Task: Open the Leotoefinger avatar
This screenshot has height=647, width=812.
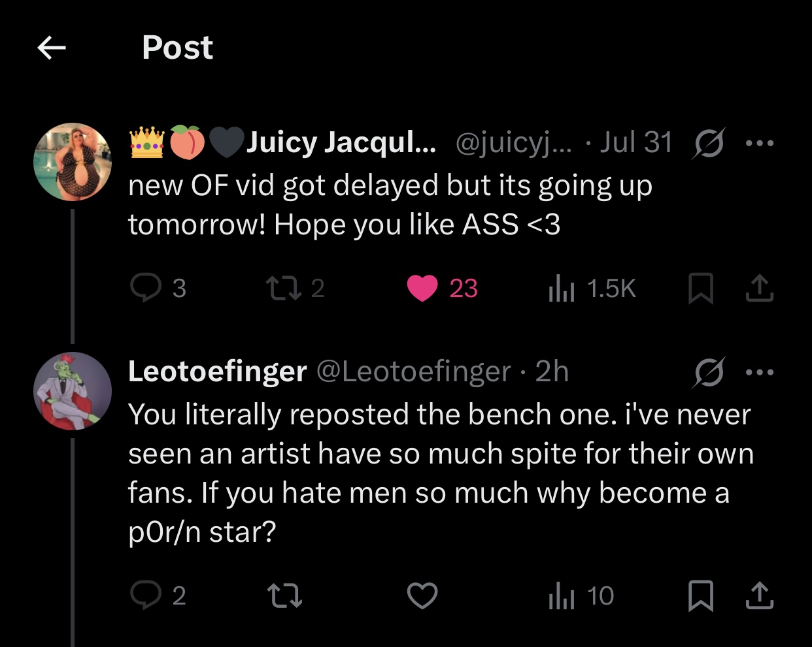Action: pyautogui.click(x=73, y=390)
